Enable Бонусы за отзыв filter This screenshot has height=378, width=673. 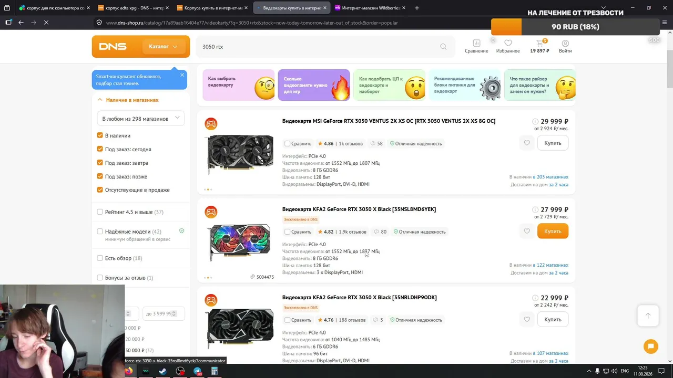coord(100,278)
